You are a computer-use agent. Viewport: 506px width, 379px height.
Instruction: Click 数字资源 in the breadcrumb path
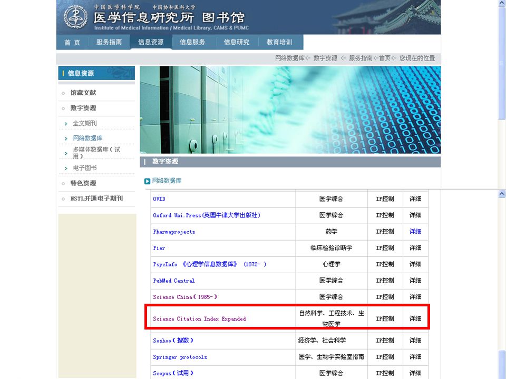[x=325, y=58]
